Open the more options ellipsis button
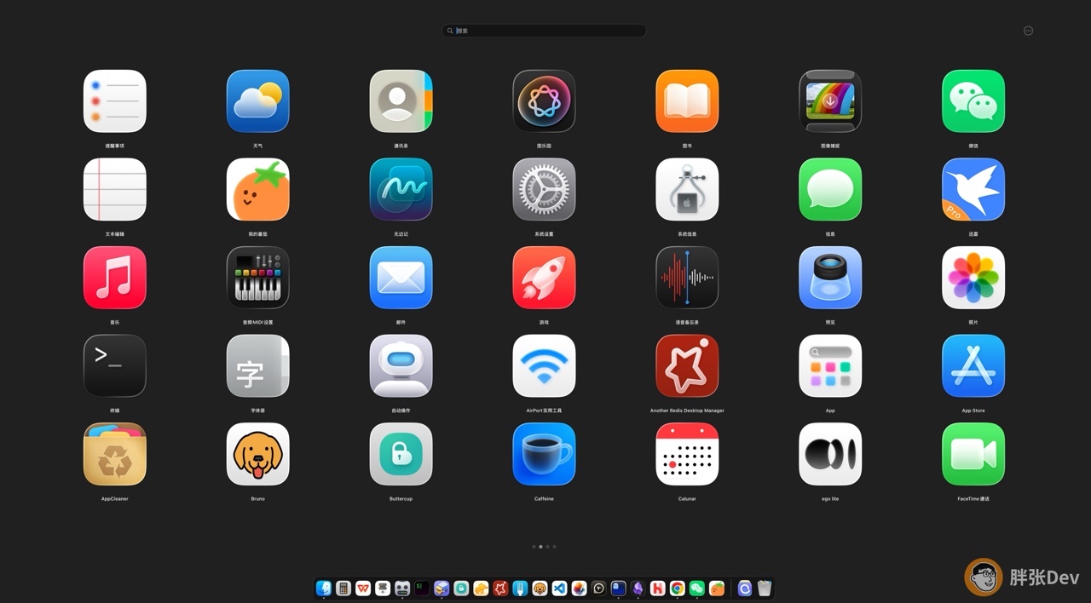This screenshot has width=1091, height=603. [x=1028, y=31]
